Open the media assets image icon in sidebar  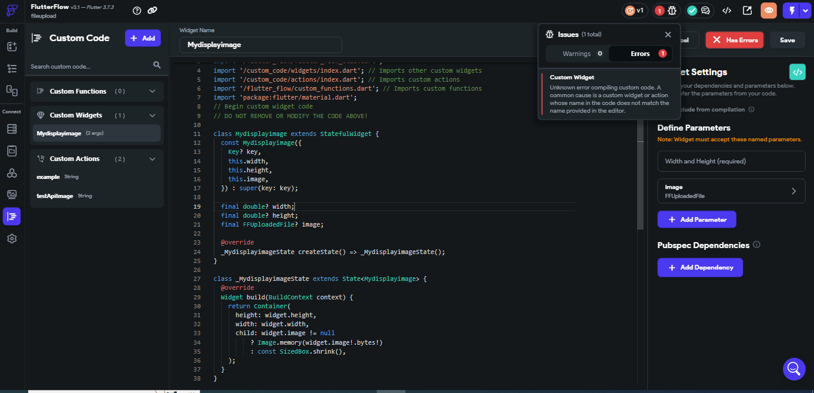12,194
